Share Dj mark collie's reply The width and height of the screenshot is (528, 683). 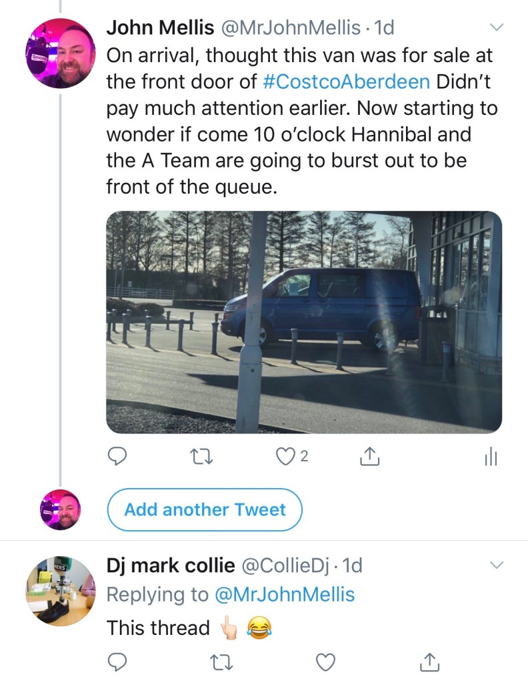pyautogui.click(x=429, y=662)
